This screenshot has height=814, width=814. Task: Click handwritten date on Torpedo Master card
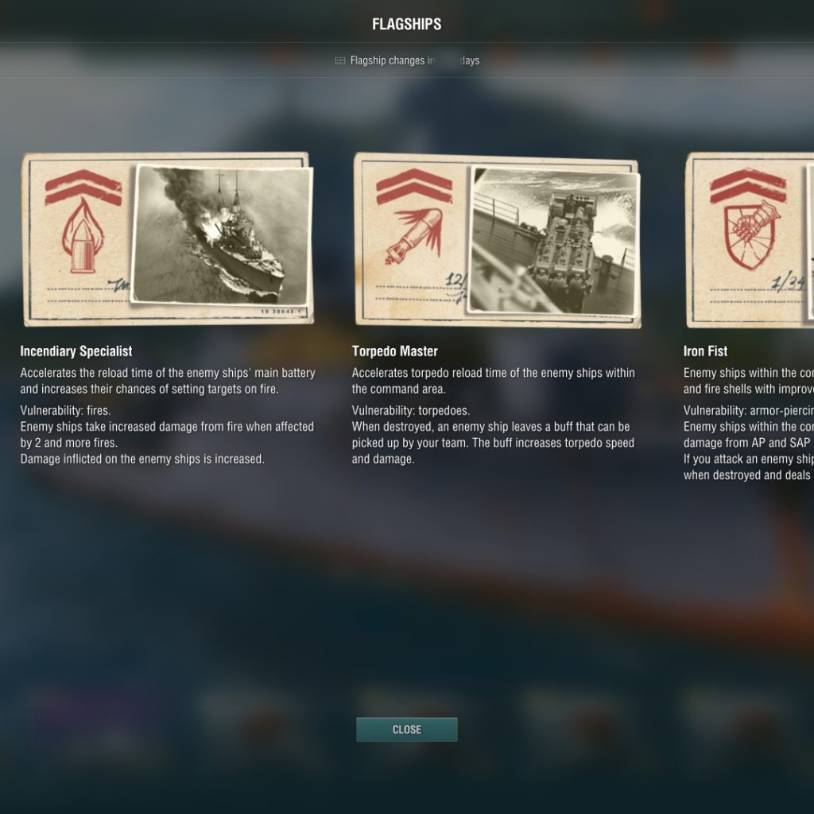[x=456, y=288]
